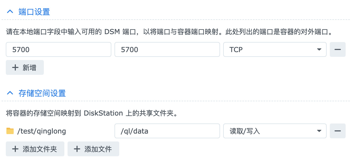Click the 端口设置 section title
Viewport: 353px width, 165px height.
pos(34,12)
